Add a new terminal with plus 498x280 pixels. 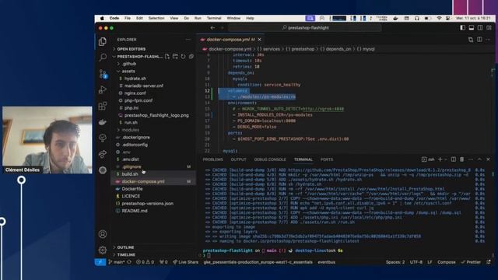pyautogui.click(x=440, y=159)
